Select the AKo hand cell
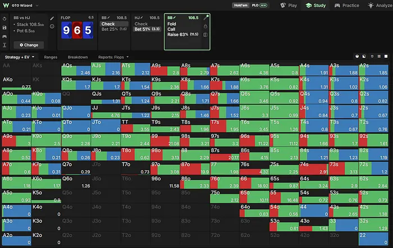The image size is (393, 248). [x=16, y=83]
